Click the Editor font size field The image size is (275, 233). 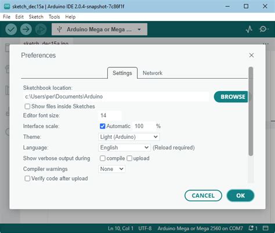[110, 115]
